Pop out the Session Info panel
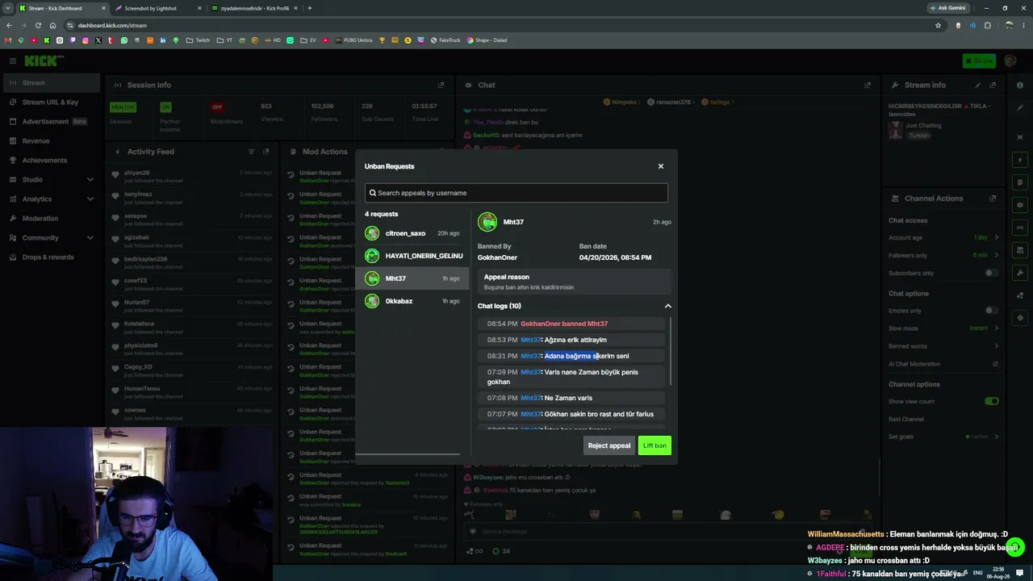 click(x=441, y=85)
